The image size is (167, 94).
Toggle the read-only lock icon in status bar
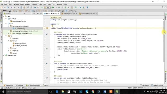(x=162, y=88)
